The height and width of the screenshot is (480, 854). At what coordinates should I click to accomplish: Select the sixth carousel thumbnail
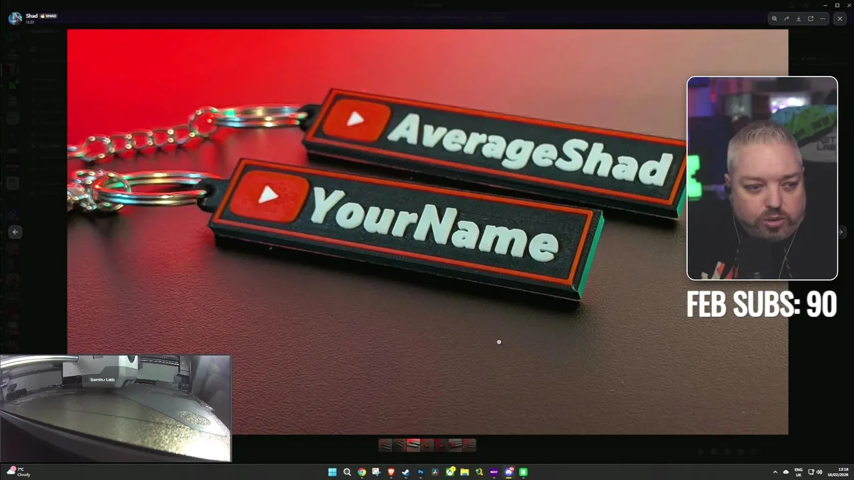coord(455,445)
